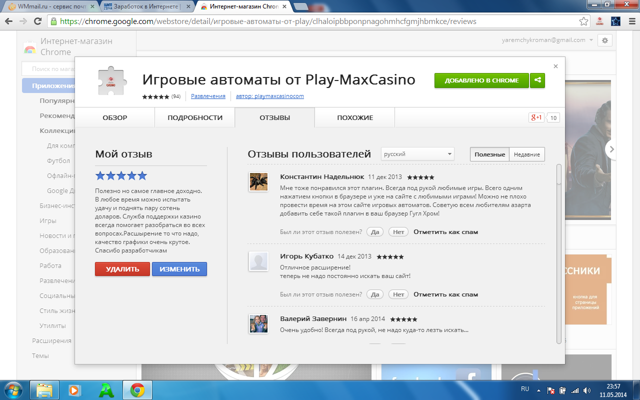This screenshot has width=640, height=400.
Task: Sort reviews by Недавние
Action: (x=527, y=154)
